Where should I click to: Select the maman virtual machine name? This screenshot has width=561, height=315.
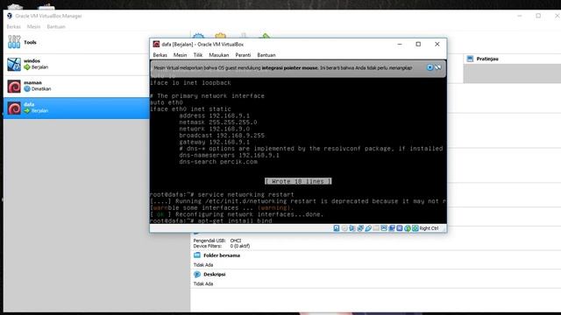pyautogui.click(x=32, y=82)
